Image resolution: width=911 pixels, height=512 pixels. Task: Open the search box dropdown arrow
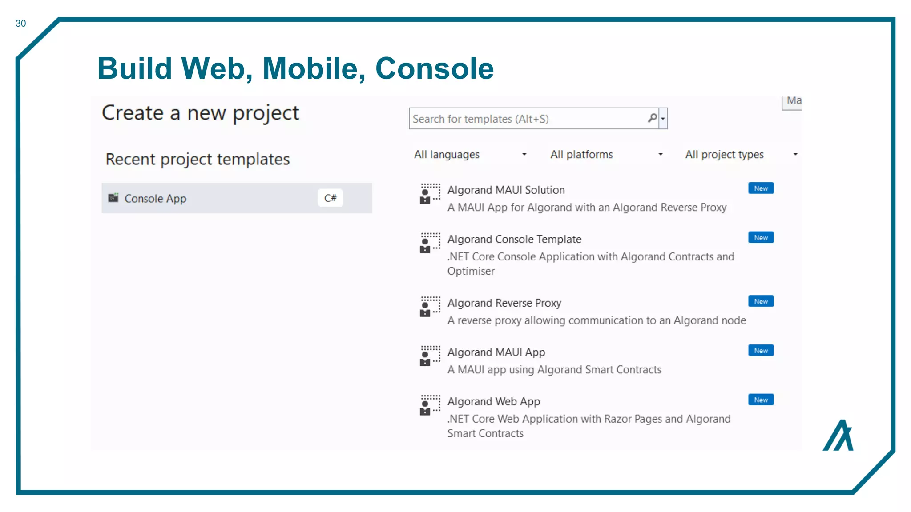[x=663, y=119]
